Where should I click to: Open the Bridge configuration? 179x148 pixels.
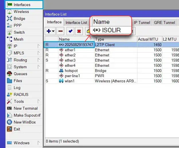click(19, 19)
